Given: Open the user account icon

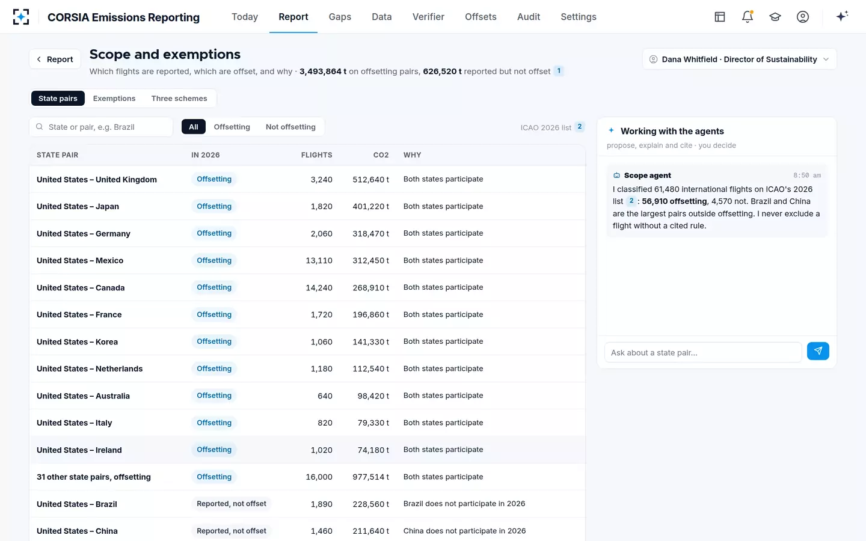Looking at the screenshot, I should (803, 17).
